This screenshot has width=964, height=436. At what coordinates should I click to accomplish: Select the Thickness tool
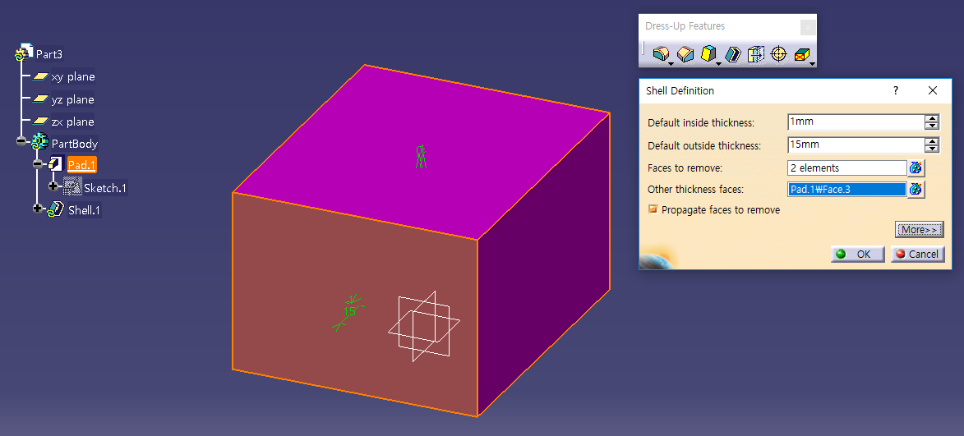755,55
